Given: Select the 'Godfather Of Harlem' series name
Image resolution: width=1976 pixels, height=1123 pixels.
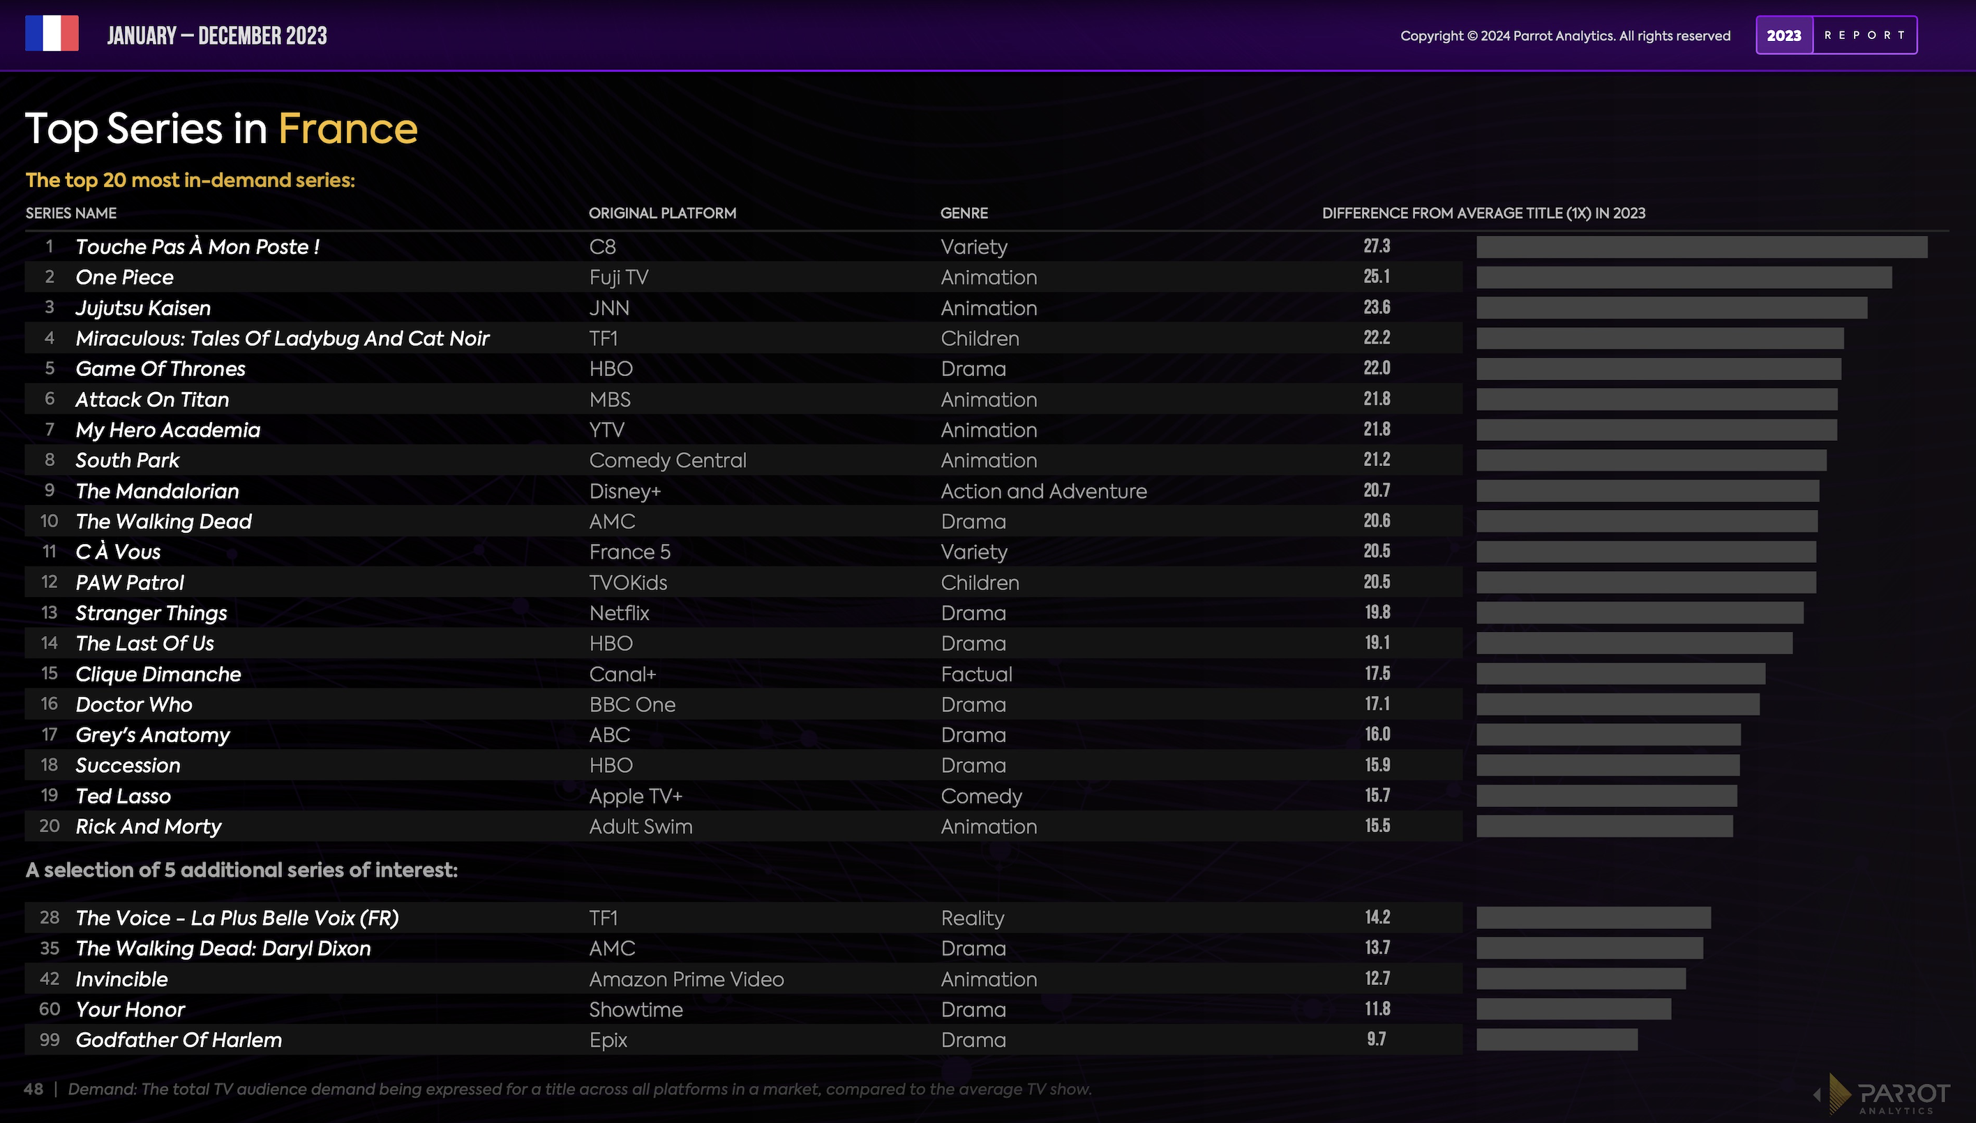Looking at the screenshot, I should tap(179, 1040).
